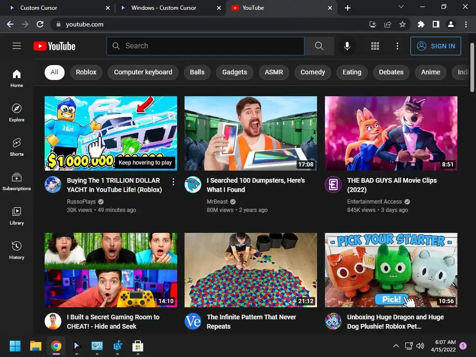Open a new Chrome tab

348,8
